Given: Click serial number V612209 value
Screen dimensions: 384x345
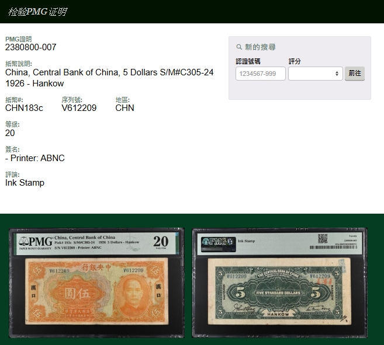Looking at the screenshot, I should (79, 108).
